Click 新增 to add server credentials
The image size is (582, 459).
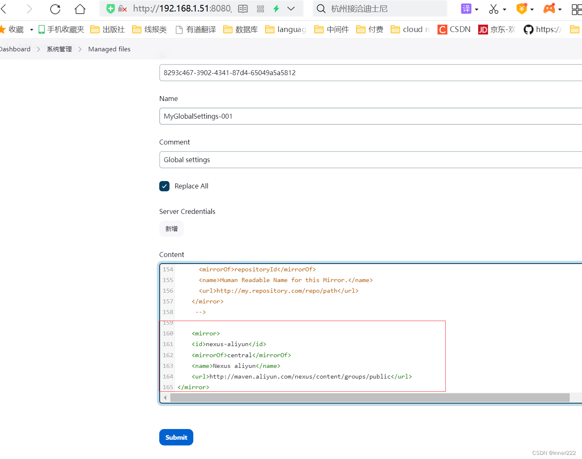(172, 229)
